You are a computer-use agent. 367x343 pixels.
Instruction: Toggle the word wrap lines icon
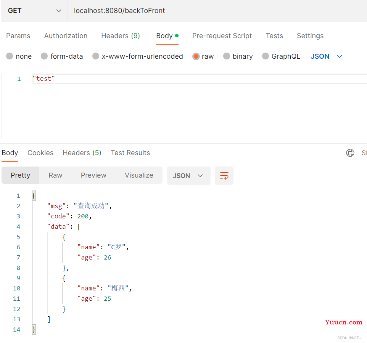click(224, 176)
